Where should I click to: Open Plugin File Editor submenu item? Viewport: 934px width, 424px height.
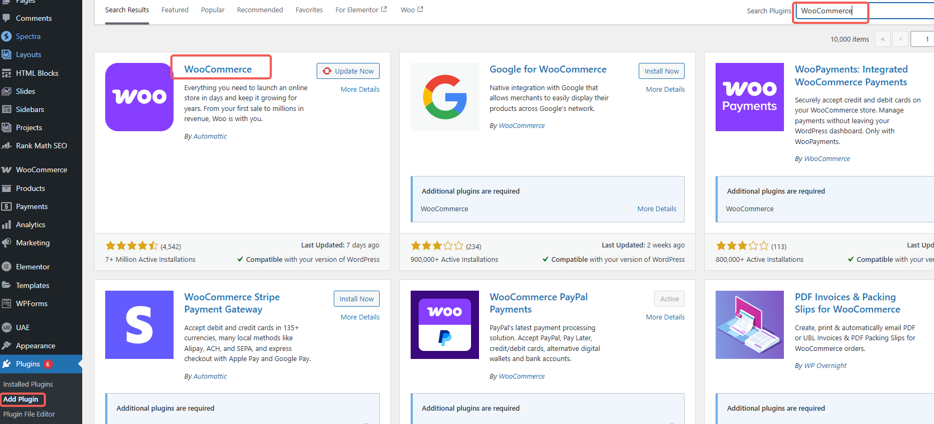pyautogui.click(x=29, y=414)
